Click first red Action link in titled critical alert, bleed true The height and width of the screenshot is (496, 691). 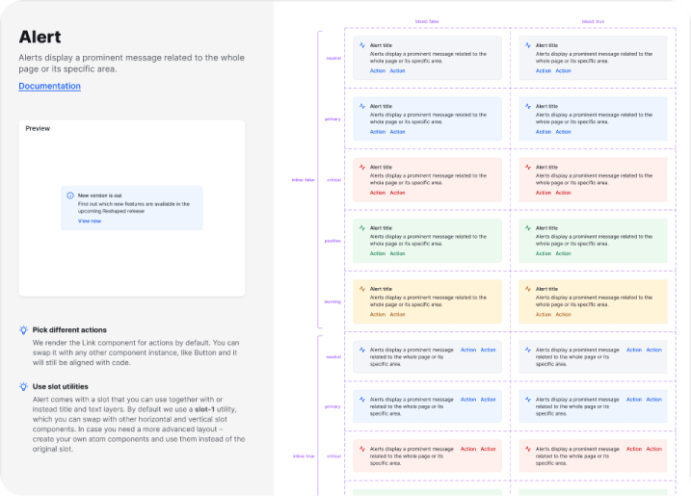coord(544,193)
